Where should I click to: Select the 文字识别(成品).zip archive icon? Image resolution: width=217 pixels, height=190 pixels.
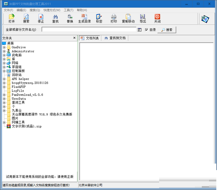[x=9, y=126]
